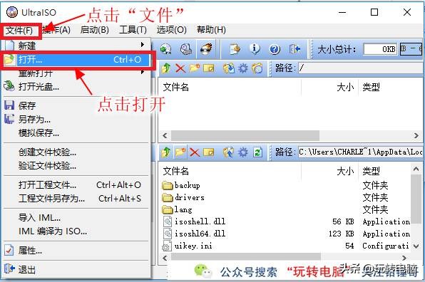Screen dimensions: 425x282
Task: Open the 文件(F) menu
Action: (19, 31)
